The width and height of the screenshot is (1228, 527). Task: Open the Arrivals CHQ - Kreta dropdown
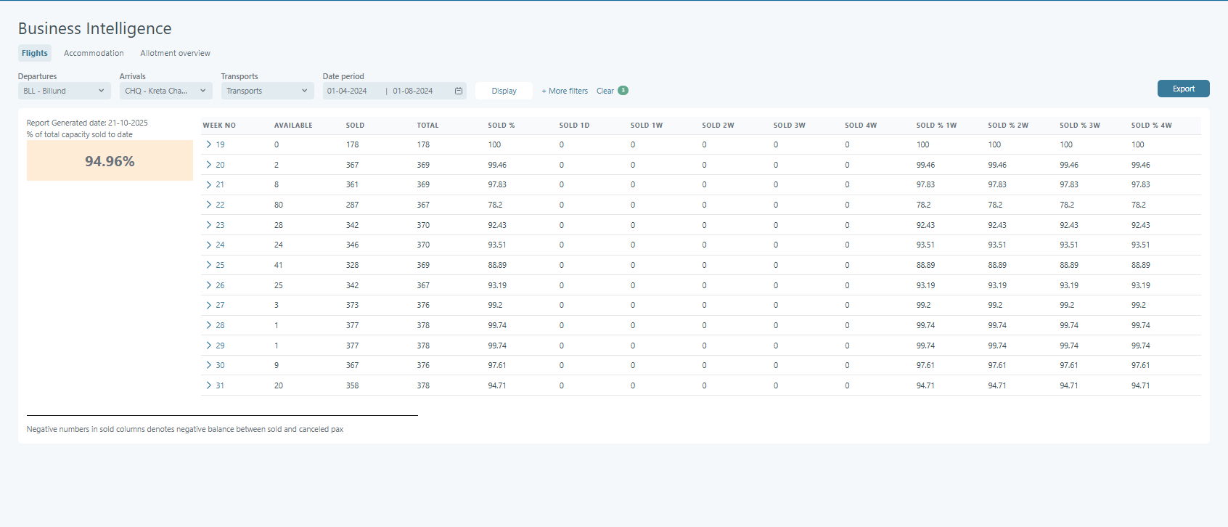[x=165, y=91]
